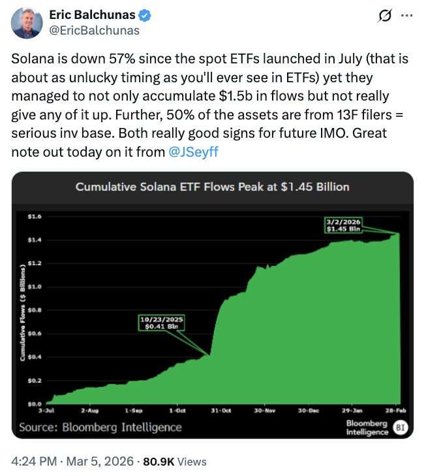Click the Cumulative Flows vertical axis title
The width and height of the screenshot is (426, 476).
tap(23, 311)
